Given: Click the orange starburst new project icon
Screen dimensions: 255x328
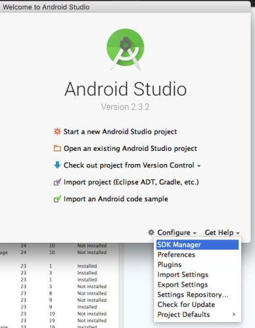Looking at the screenshot, I should [57, 131].
